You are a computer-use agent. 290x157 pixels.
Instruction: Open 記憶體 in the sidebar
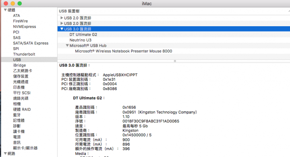click(19, 121)
